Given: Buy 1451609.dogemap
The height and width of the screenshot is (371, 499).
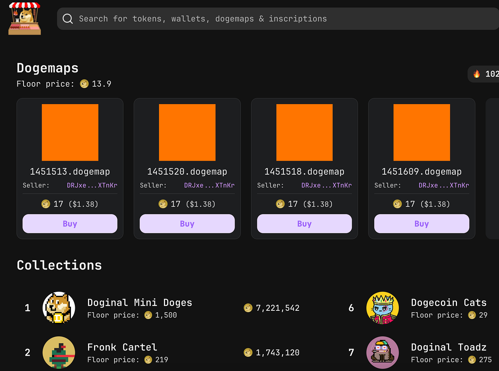Looking at the screenshot, I should pyautogui.click(x=422, y=224).
